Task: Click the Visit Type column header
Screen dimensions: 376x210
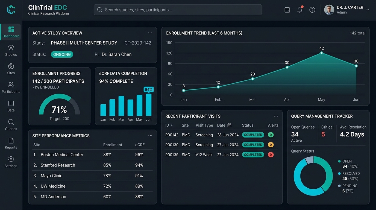Action: point(204,125)
